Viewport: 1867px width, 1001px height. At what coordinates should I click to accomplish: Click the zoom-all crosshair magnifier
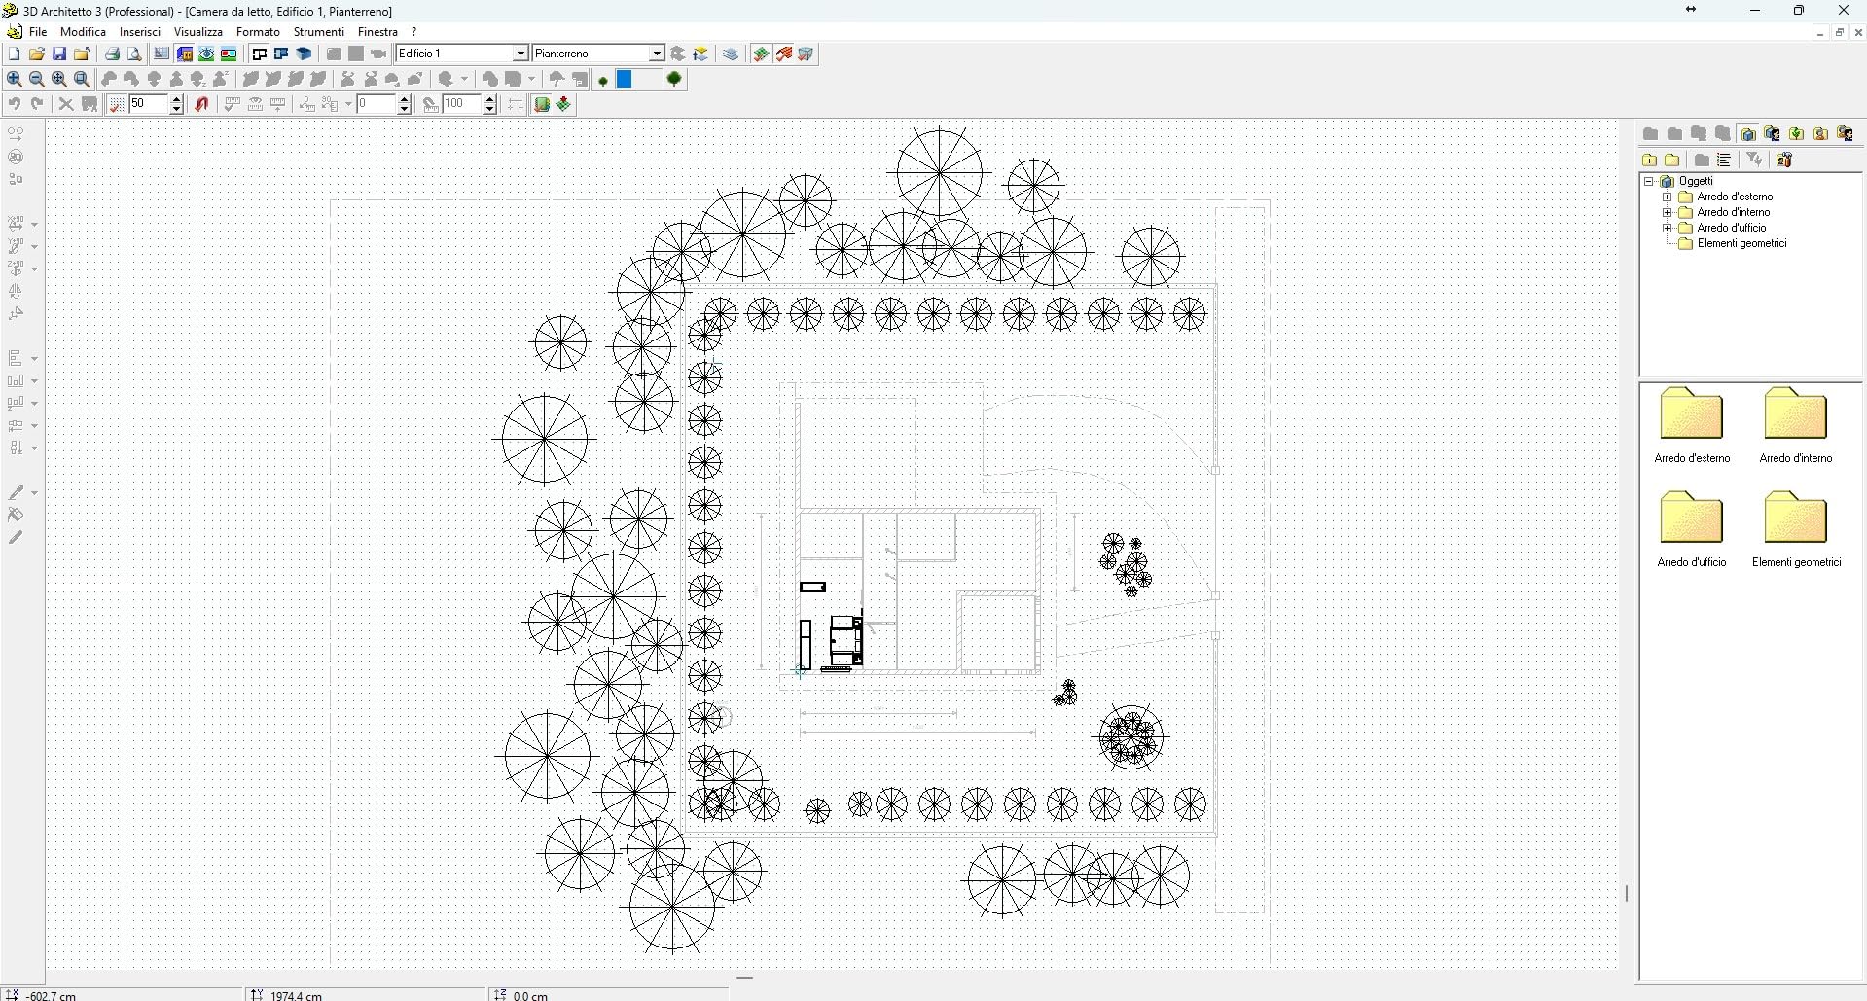[x=59, y=79]
